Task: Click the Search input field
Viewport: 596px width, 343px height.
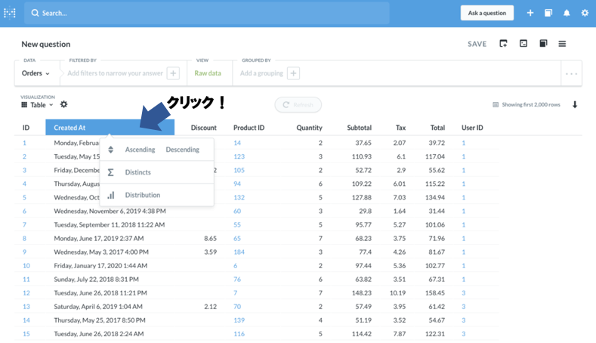Action: [x=207, y=13]
